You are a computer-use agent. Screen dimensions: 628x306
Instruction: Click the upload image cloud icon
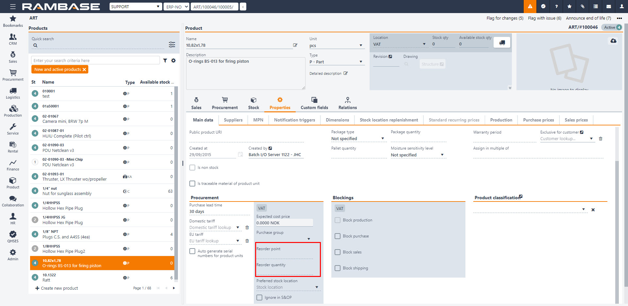[613, 41]
